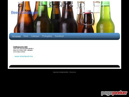Visit the www.ctnetwork.hu link
Image resolution: width=129 pixels, height=97 pixels.
click(x=24, y=56)
